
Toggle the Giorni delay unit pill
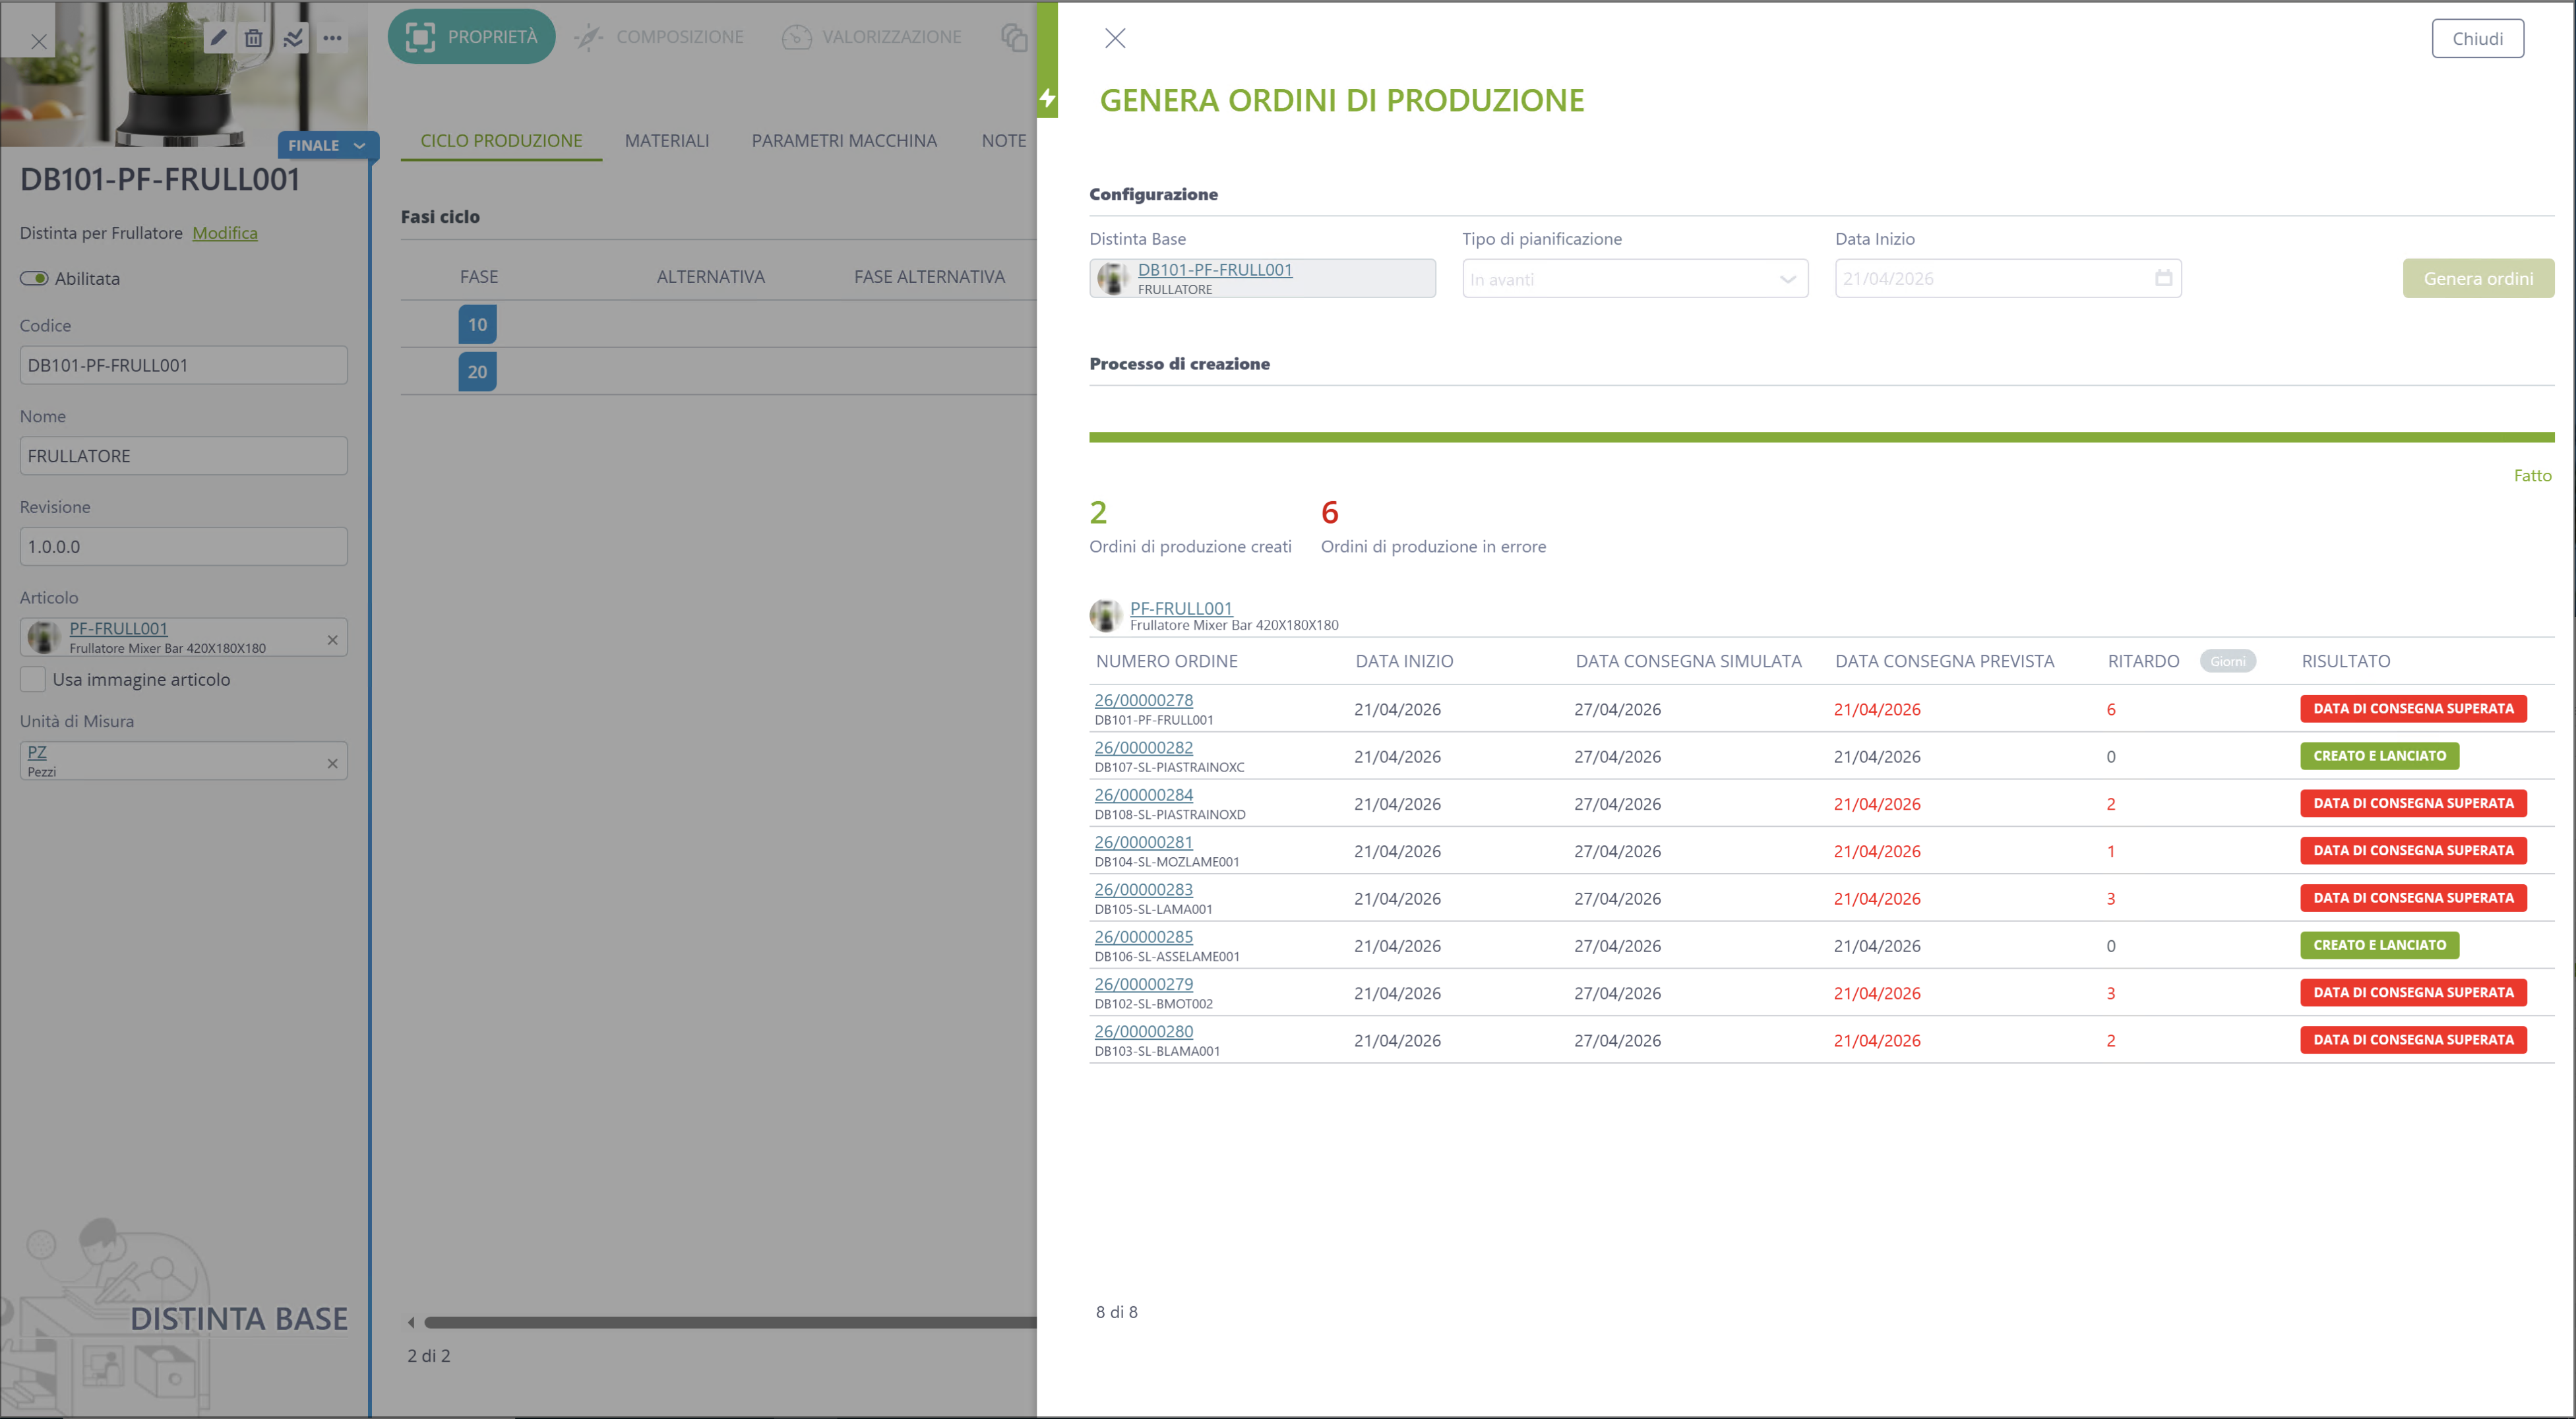(x=2228, y=661)
